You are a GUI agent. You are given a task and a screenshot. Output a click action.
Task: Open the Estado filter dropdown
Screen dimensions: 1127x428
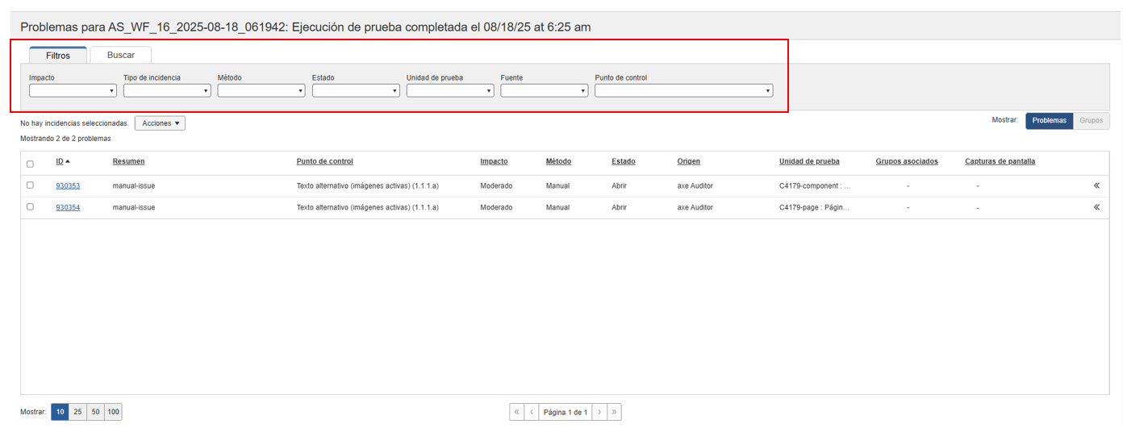point(356,91)
